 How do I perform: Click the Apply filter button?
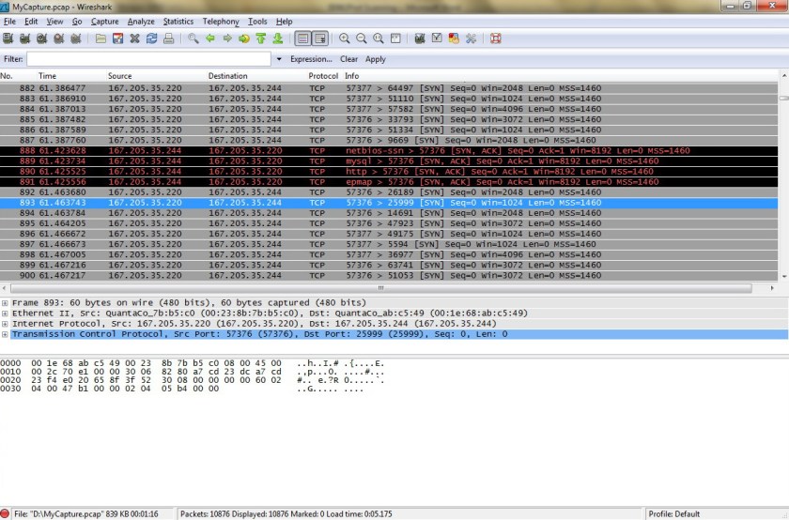click(x=376, y=59)
